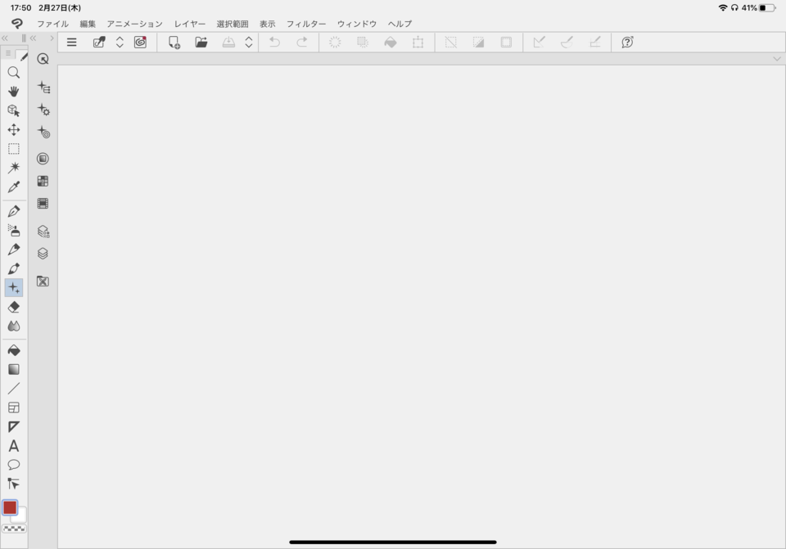The image size is (786, 549).
Task: Click the New canvas icon in the command bar
Action: point(174,43)
